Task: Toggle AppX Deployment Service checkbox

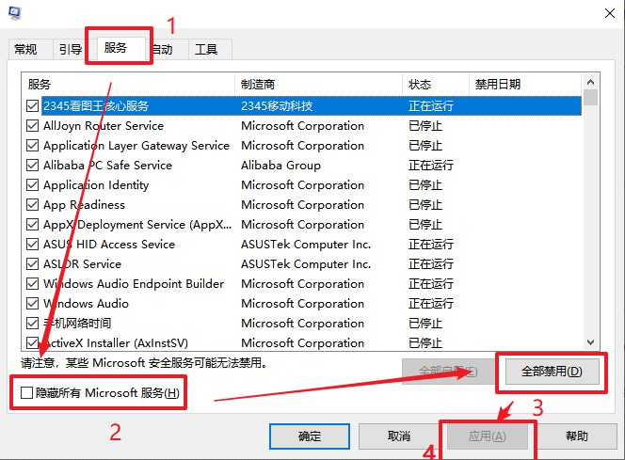Action: point(32,224)
